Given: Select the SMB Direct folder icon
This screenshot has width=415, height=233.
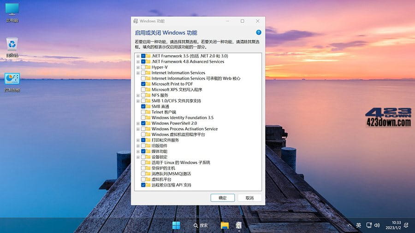Looking at the screenshot, I should click(x=148, y=106).
